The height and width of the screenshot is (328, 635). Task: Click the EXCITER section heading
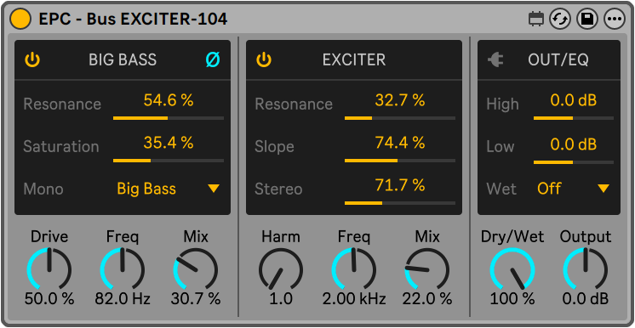click(354, 59)
